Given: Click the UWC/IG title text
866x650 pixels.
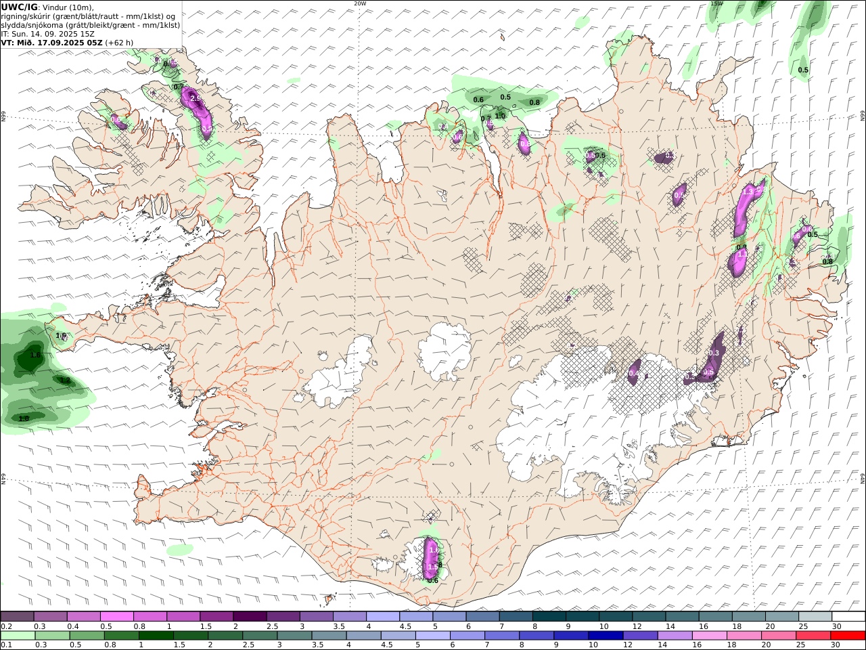Looking at the screenshot, I should pyautogui.click(x=19, y=7).
